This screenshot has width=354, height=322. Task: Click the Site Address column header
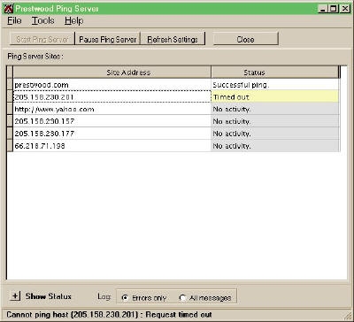112,73
